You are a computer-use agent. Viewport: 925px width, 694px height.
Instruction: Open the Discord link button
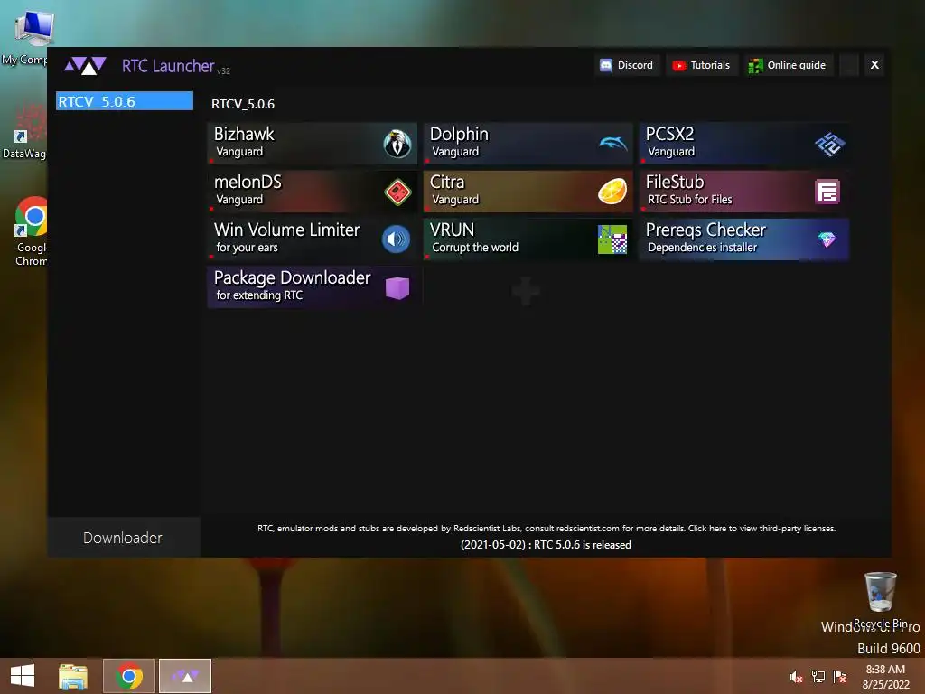[627, 65]
